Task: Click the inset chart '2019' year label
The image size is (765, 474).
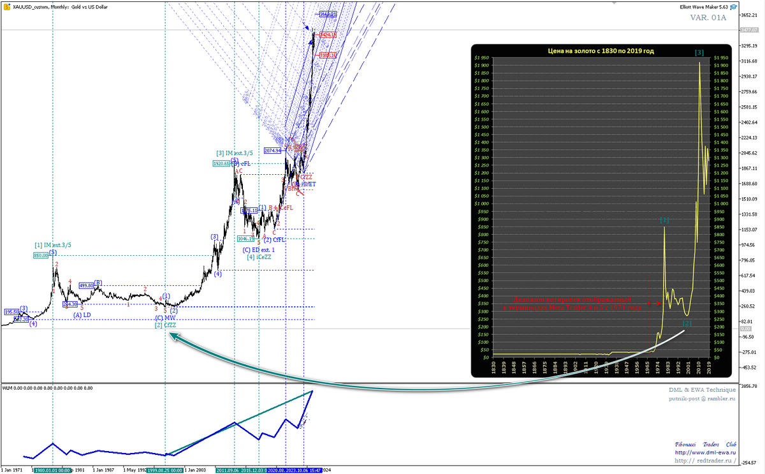Action: click(710, 368)
